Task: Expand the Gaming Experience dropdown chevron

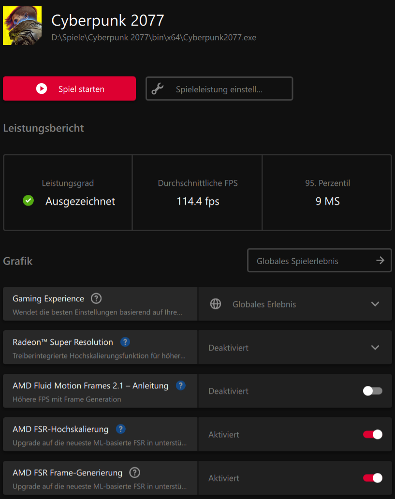Action: tap(375, 304)
